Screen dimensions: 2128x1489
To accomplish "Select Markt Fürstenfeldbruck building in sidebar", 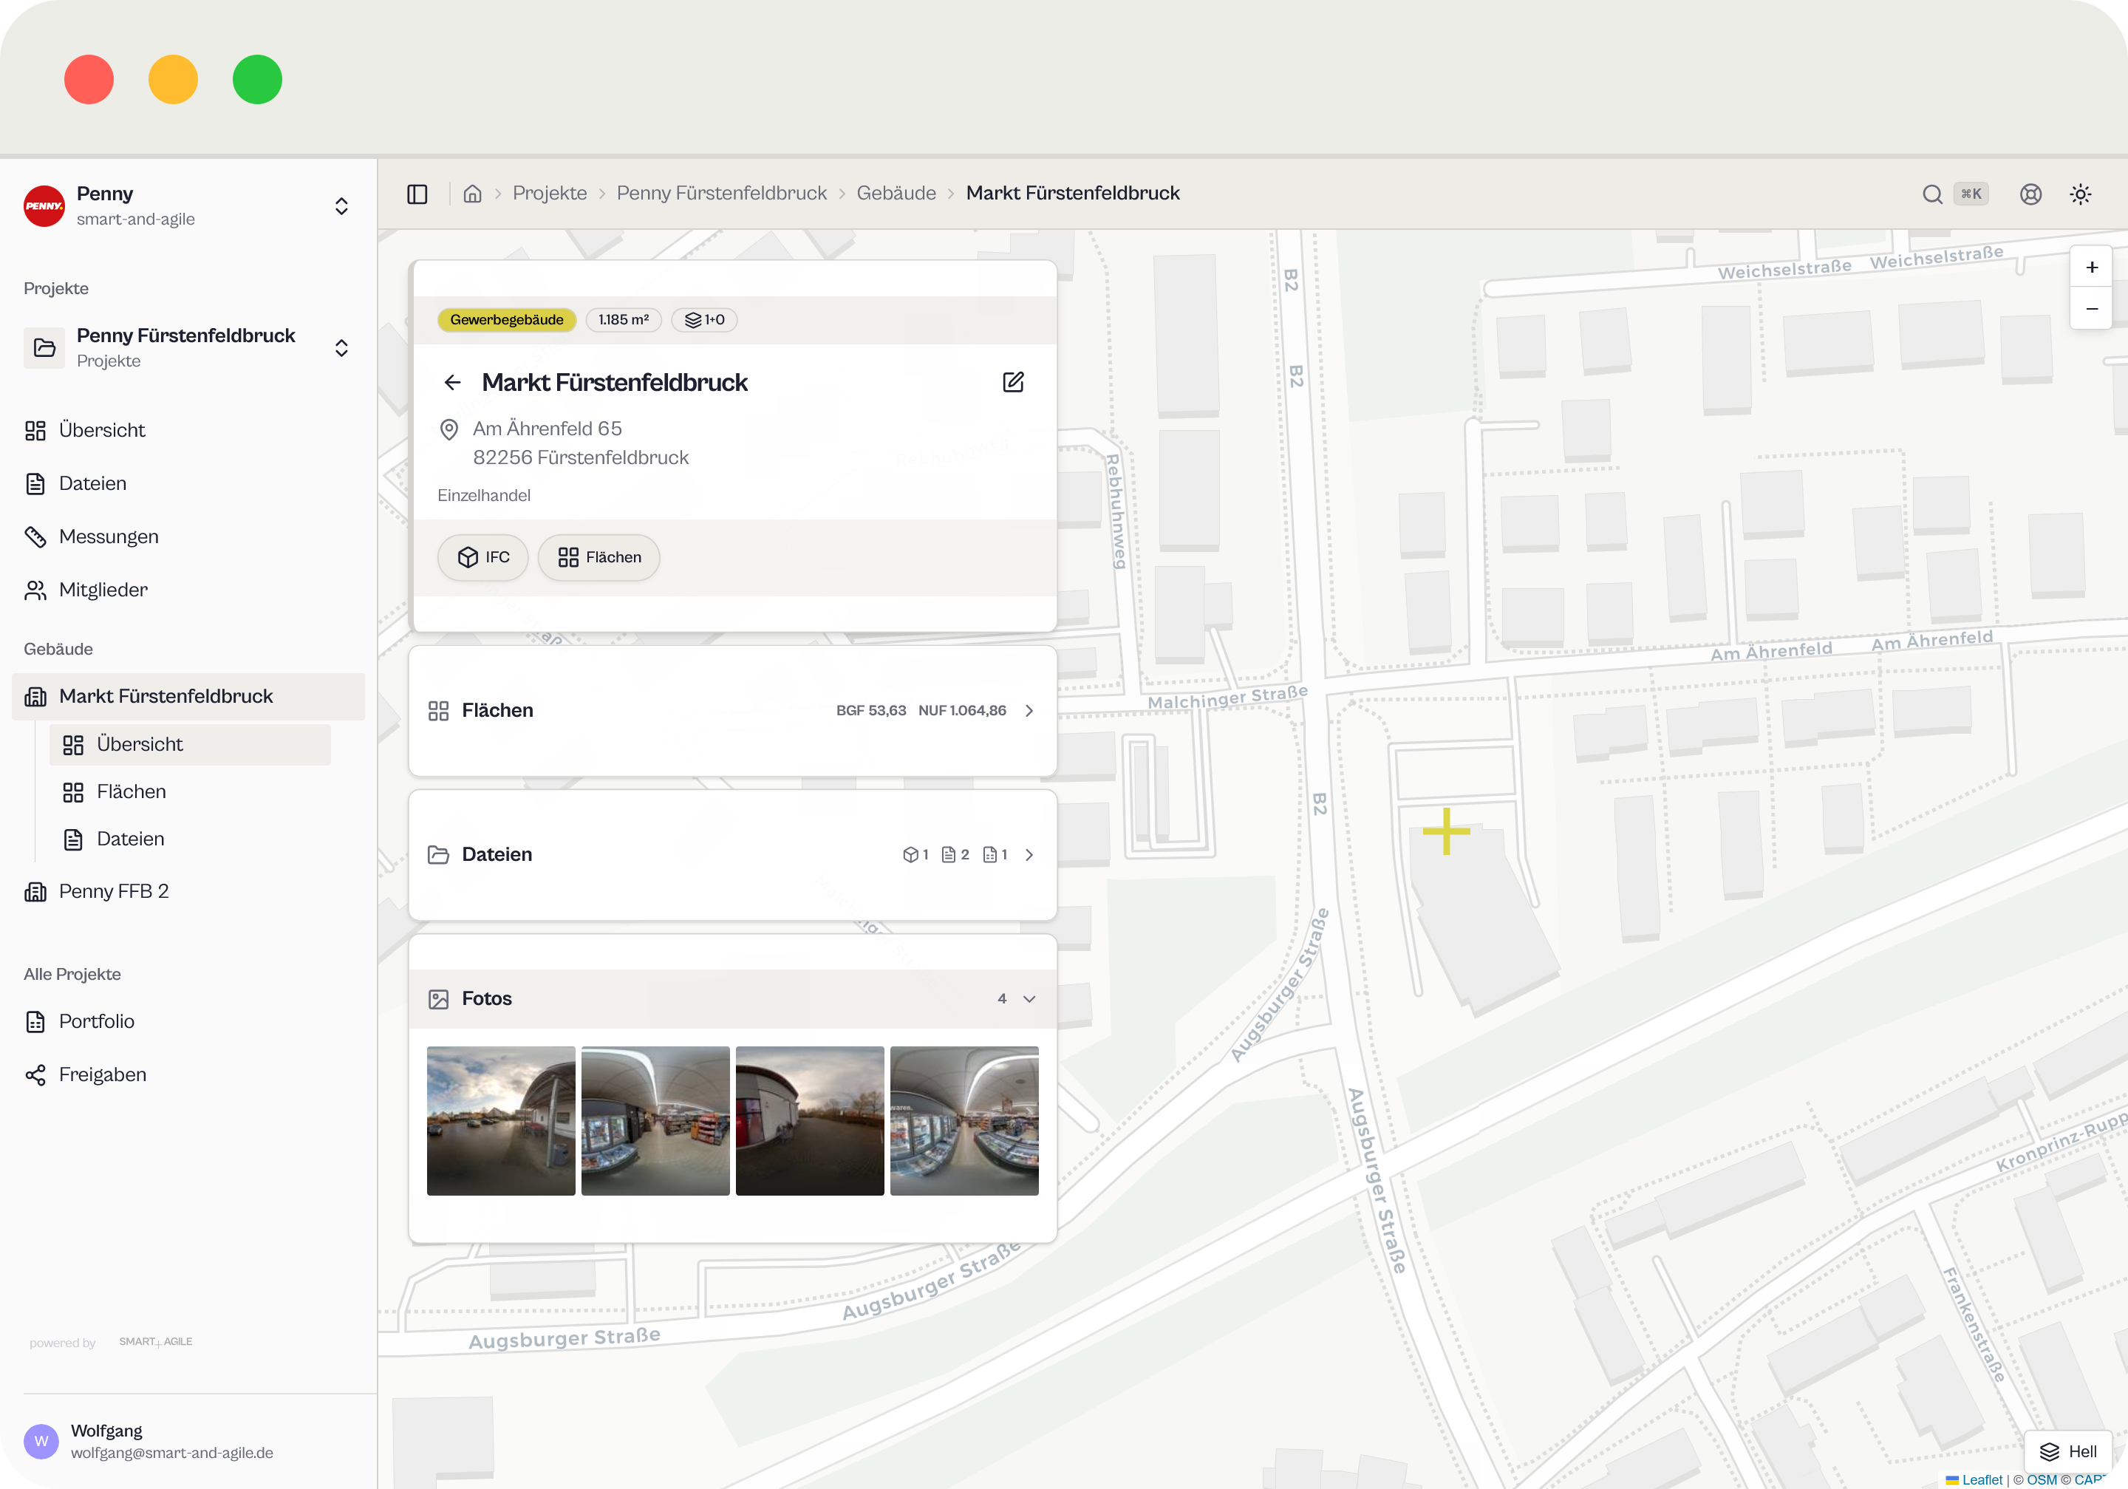I will point(188,696).
